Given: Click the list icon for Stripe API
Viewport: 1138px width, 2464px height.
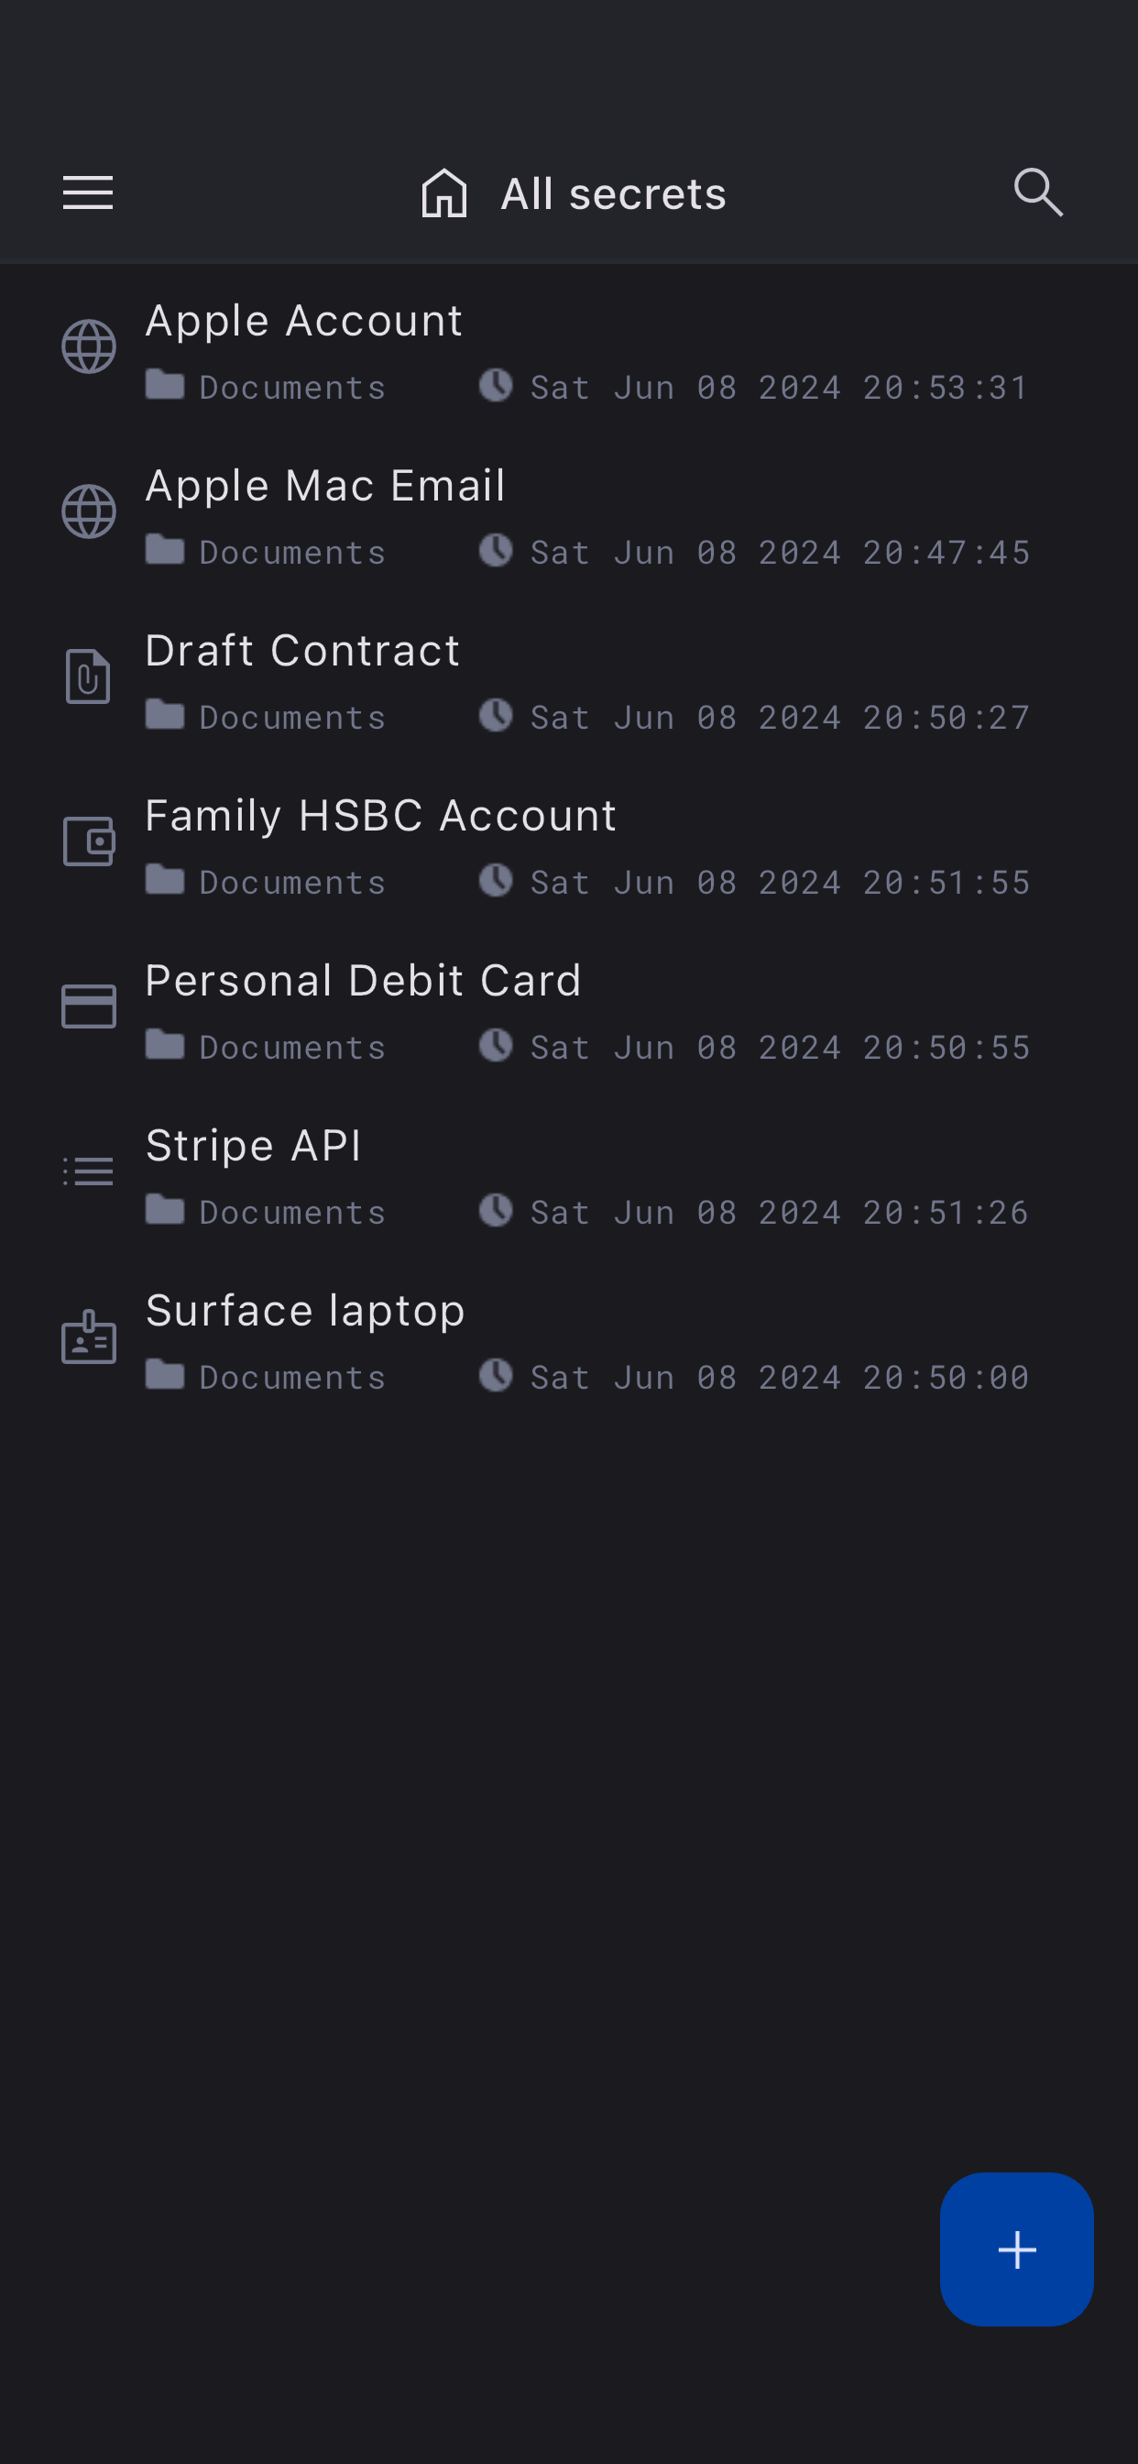Looking at the screenshot, I should (x=89, y=1171).
